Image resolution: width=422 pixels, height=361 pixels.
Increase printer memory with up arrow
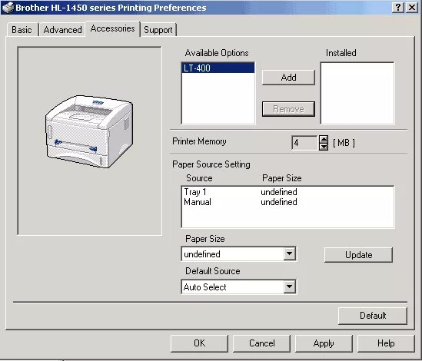[324, 139]
